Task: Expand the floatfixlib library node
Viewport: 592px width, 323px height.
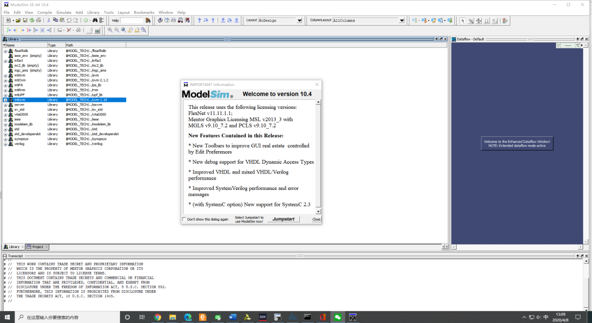Action: pyautogui.click(x=5, y=51)
